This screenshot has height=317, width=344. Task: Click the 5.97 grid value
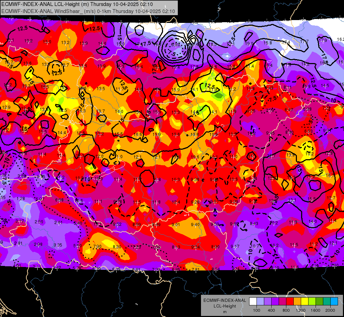tap(40, 199)
